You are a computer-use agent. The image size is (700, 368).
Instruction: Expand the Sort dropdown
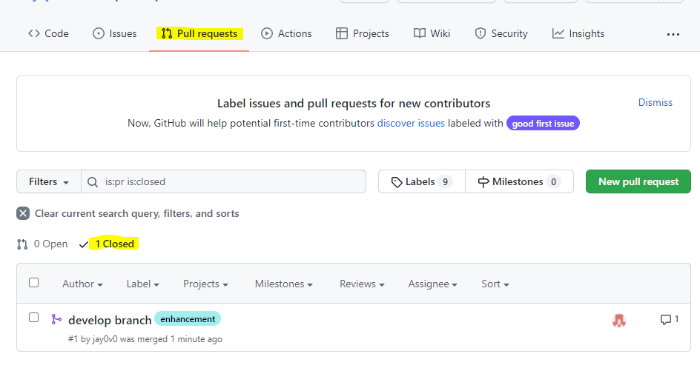(x=495, y=284)
